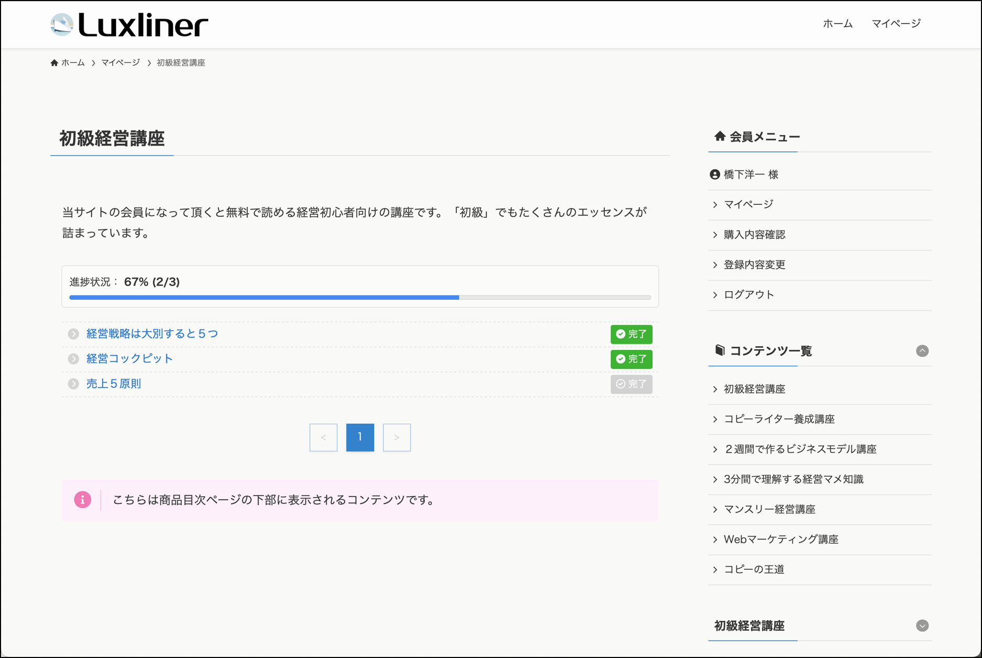Expand the 初級経営講座 sidebar section
Image resolution: width=982 pixels, height=658 pixels.
(922, 626)
